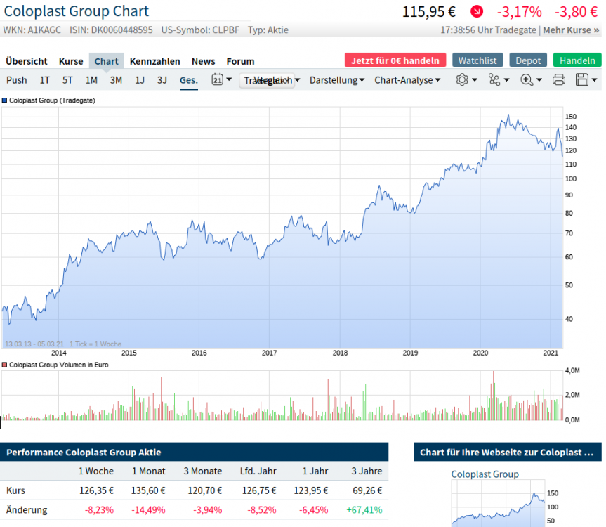
Task: Click the 1 Woche change -8,23%
Action: point(99,510)
